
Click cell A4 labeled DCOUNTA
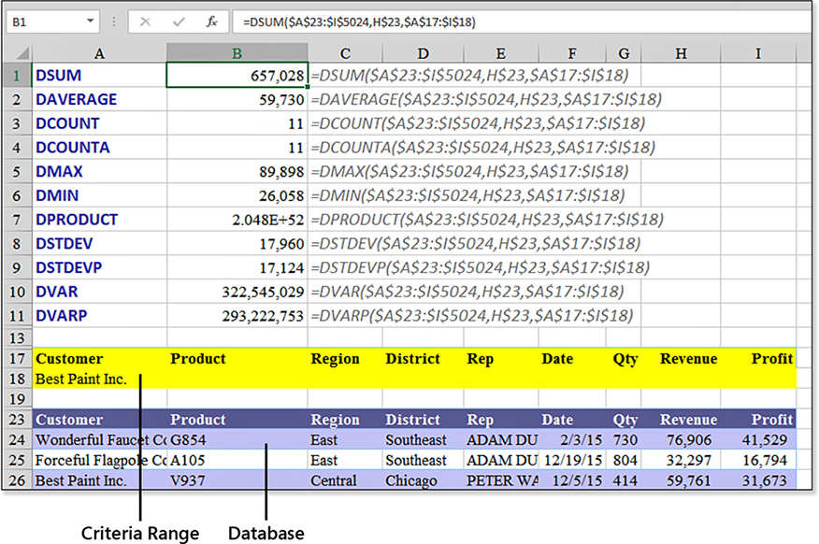(x=99, y=148)
